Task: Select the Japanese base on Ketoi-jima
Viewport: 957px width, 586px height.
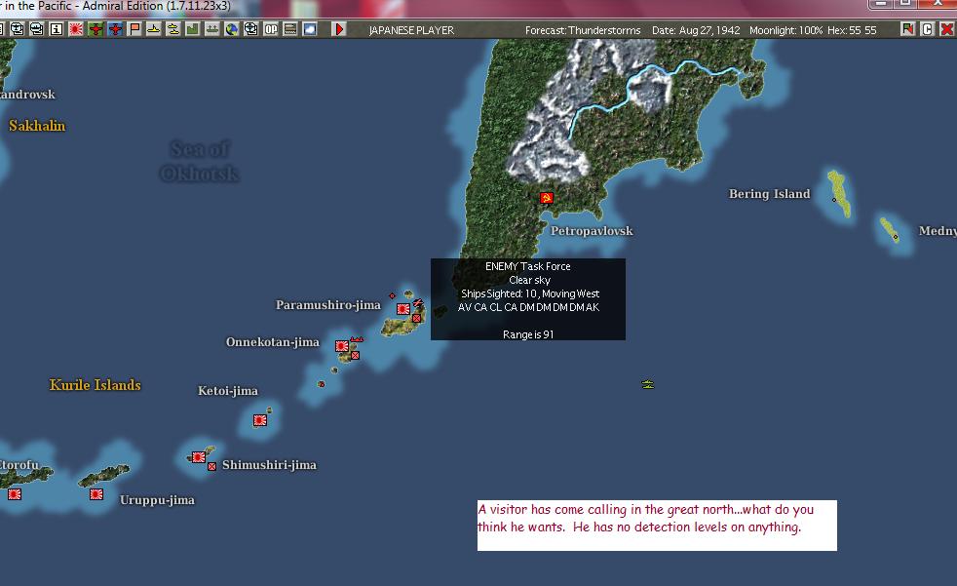Action: click(x=260, y=420)
